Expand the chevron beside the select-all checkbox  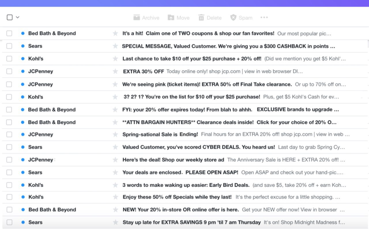coord(18,17)
